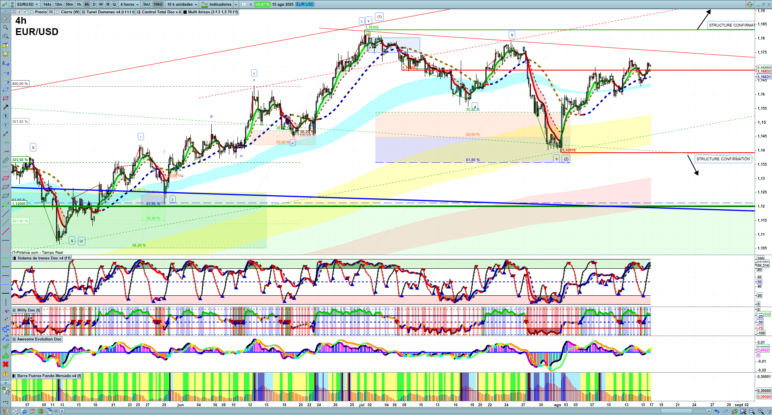772x415 pixels.
Task: Switch to the daily D timeframe
Action: (94, 4)
